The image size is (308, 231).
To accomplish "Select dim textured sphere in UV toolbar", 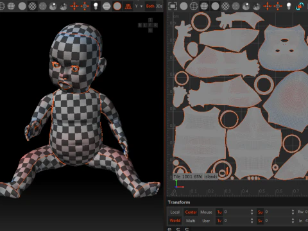I will [x=235, y=6].
